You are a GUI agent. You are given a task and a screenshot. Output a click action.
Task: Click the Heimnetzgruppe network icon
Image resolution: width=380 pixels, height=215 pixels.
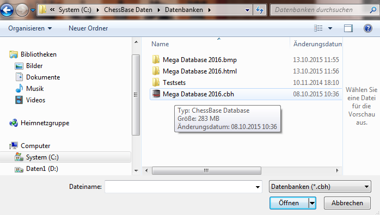14,123
